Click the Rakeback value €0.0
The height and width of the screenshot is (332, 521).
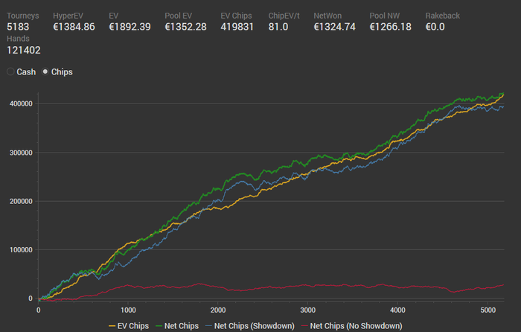click(x=435, y=27)
